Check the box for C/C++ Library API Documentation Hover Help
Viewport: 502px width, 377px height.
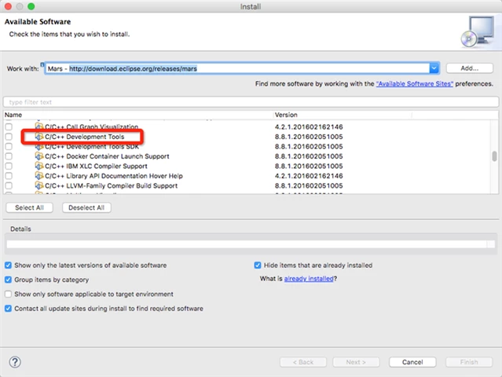click(9, 176)
